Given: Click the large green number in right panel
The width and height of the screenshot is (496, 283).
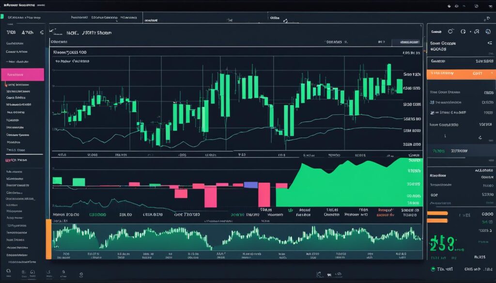Looking at the screenshot, I should tap(443, 244).
